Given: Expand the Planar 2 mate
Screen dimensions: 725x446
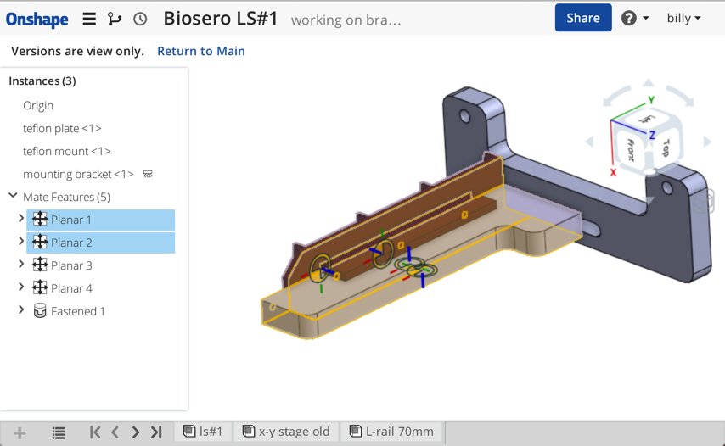Looking at the screenshot, I should [21, 241].
